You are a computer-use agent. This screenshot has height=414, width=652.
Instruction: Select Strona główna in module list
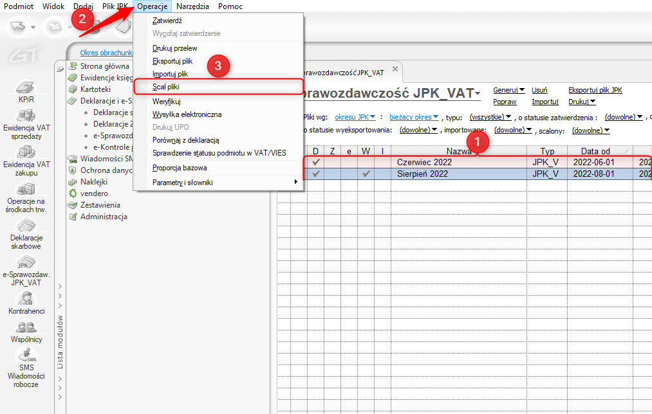pyautogui.click(x=105, y=66)
